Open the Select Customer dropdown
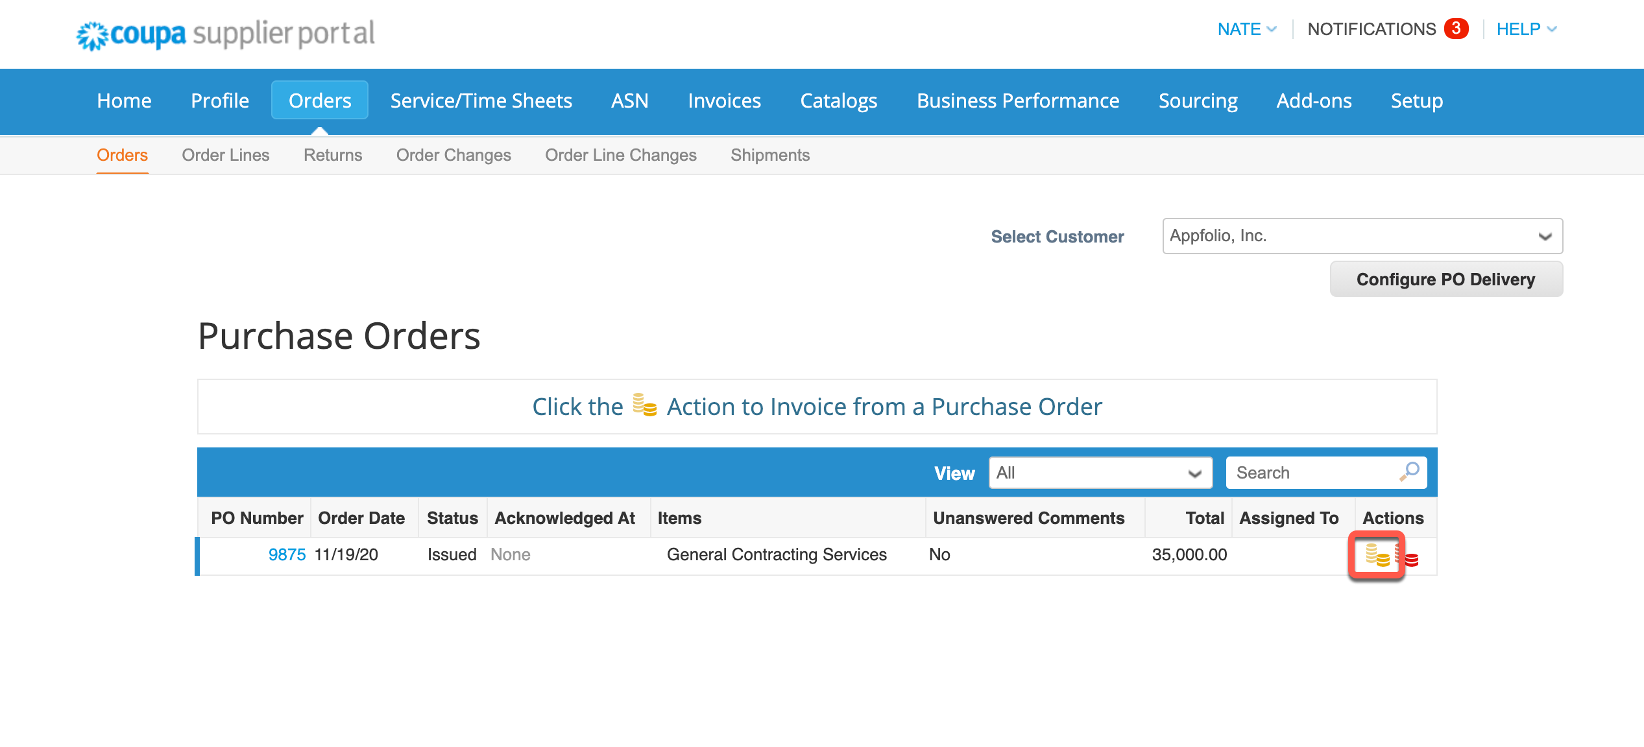 (1362, 236)
